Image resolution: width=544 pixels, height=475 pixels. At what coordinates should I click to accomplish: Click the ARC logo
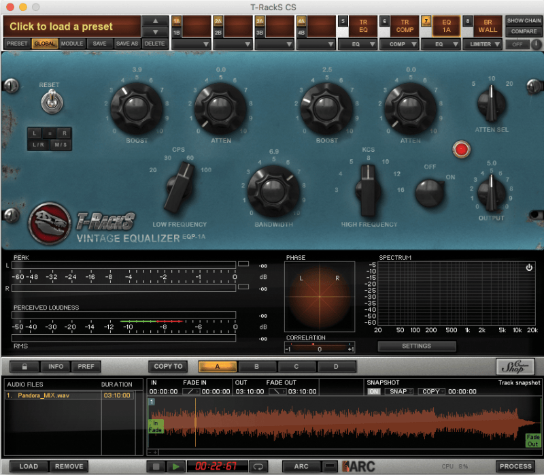[x=359, y=466]
